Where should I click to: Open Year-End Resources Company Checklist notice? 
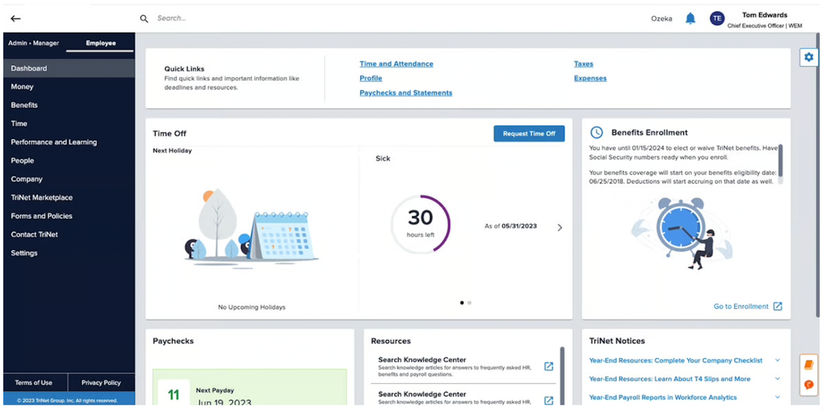(x=676, y=361)
